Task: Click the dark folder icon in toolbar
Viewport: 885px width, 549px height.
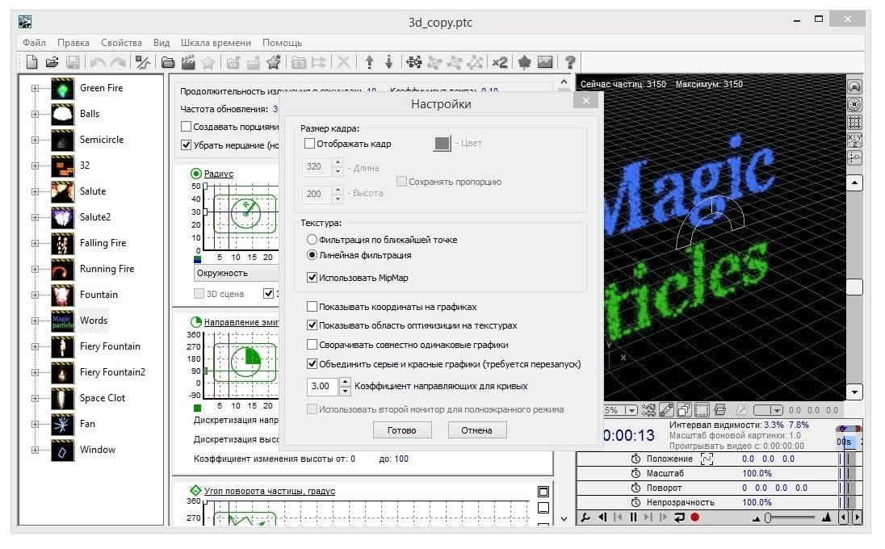Action: click(x=168, y=62)
